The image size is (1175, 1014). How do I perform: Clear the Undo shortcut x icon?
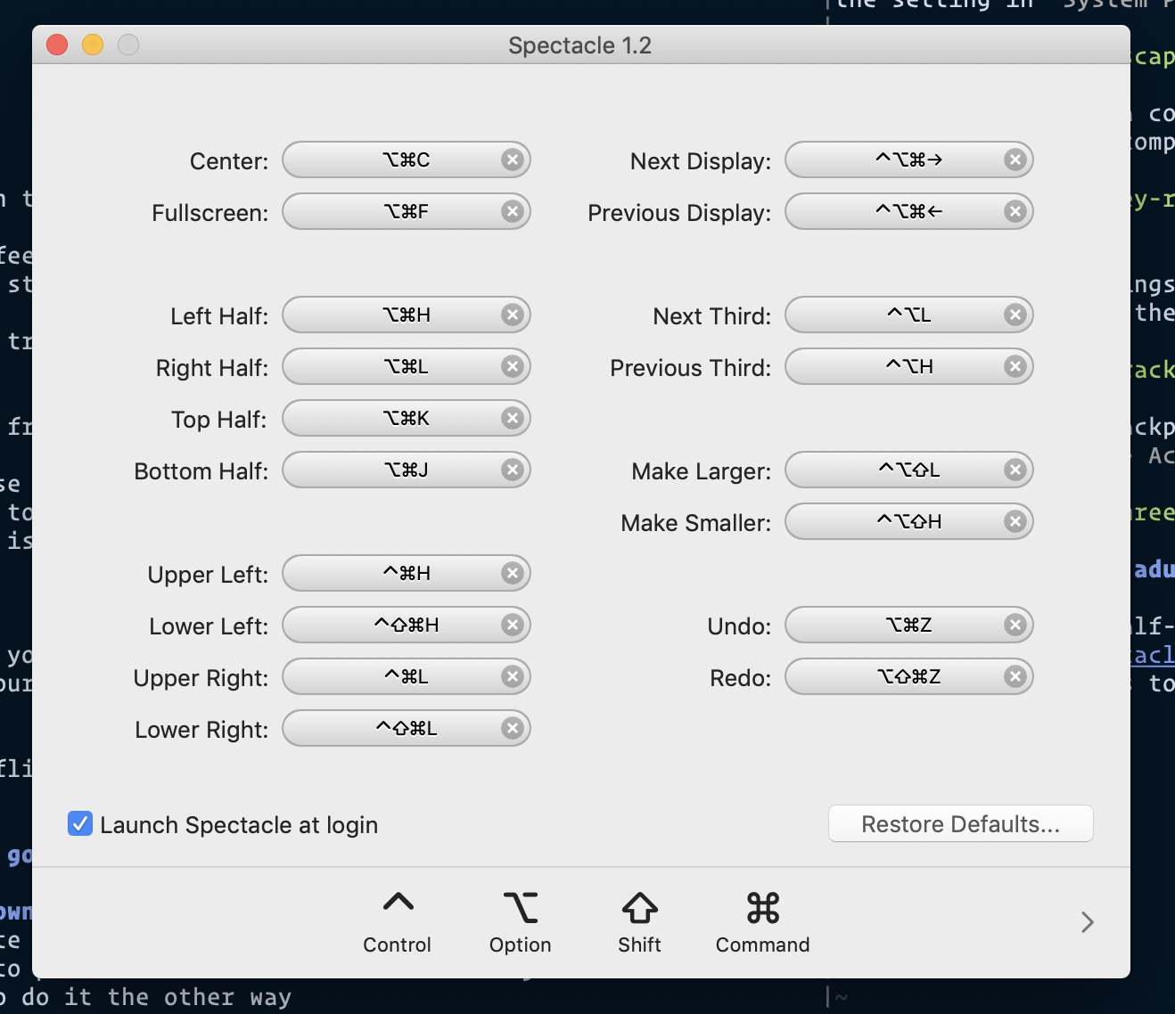click(x=1015, y=625)
